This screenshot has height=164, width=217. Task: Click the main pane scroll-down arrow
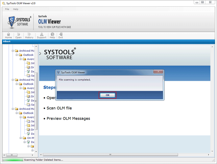coord(212,151)
